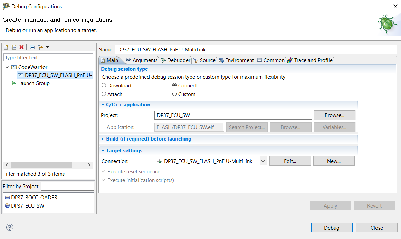Switch to the Debugger tab
This screenshot has width=401, height=239.
point(175,60)
